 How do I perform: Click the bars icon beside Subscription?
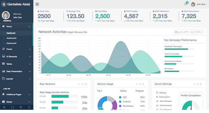point(157,97)
